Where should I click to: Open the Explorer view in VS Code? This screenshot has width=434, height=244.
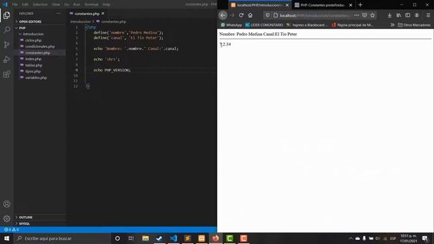click(7, 15)
